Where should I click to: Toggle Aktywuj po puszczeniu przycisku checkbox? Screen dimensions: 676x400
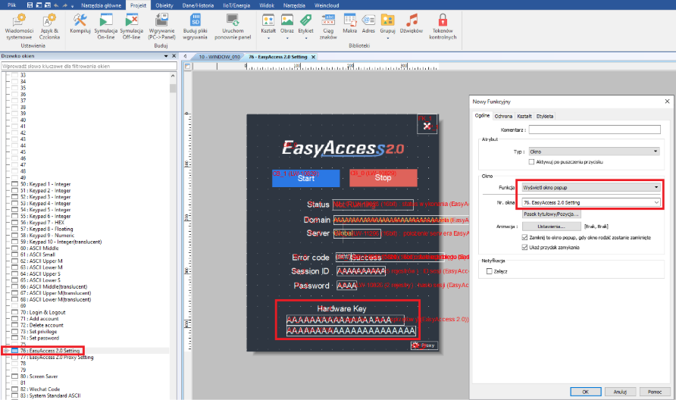[x=531, y=162]
